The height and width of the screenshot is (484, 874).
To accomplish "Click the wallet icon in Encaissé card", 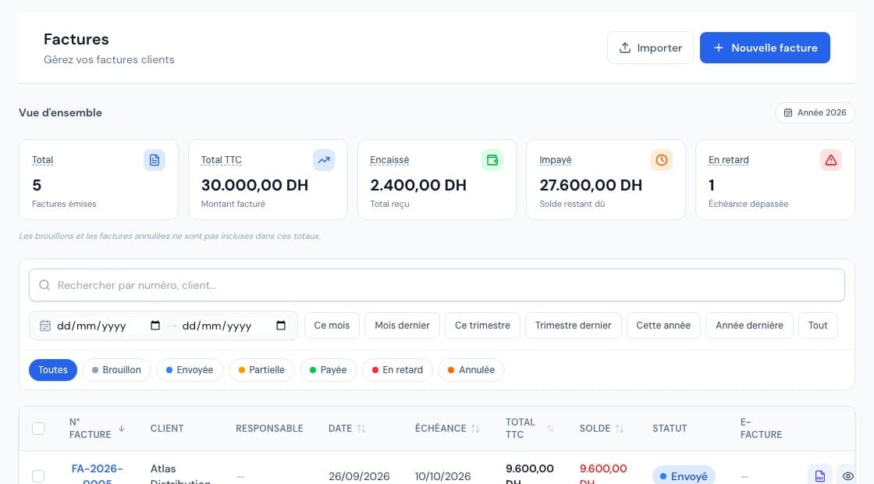I will [x=492, y=160].
